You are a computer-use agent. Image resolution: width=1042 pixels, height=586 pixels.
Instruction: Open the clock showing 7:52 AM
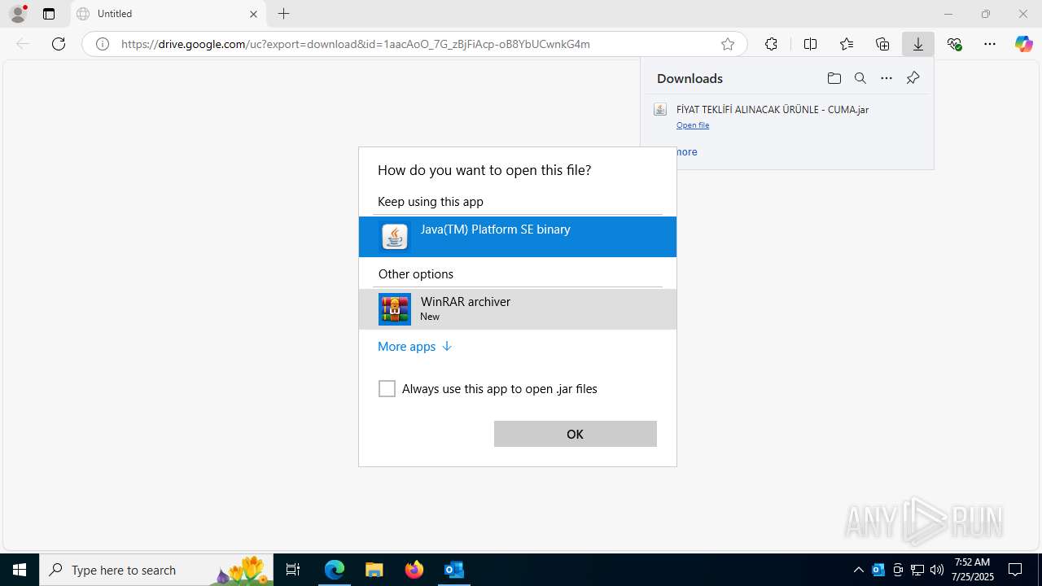[973, 570]
